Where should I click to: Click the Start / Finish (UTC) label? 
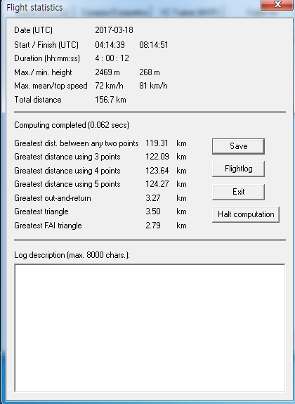click(46, 45)
